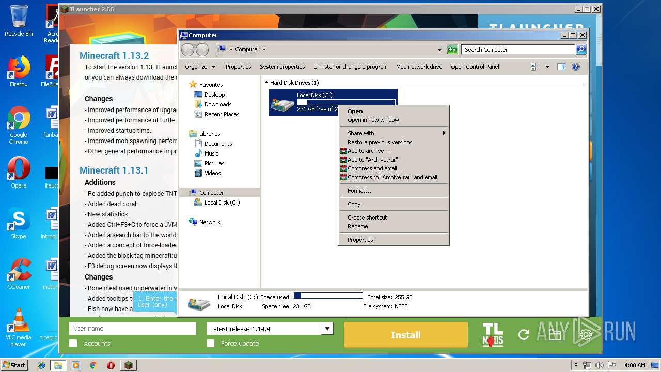Click the Opera taskbar icon

tap(111, 365)
